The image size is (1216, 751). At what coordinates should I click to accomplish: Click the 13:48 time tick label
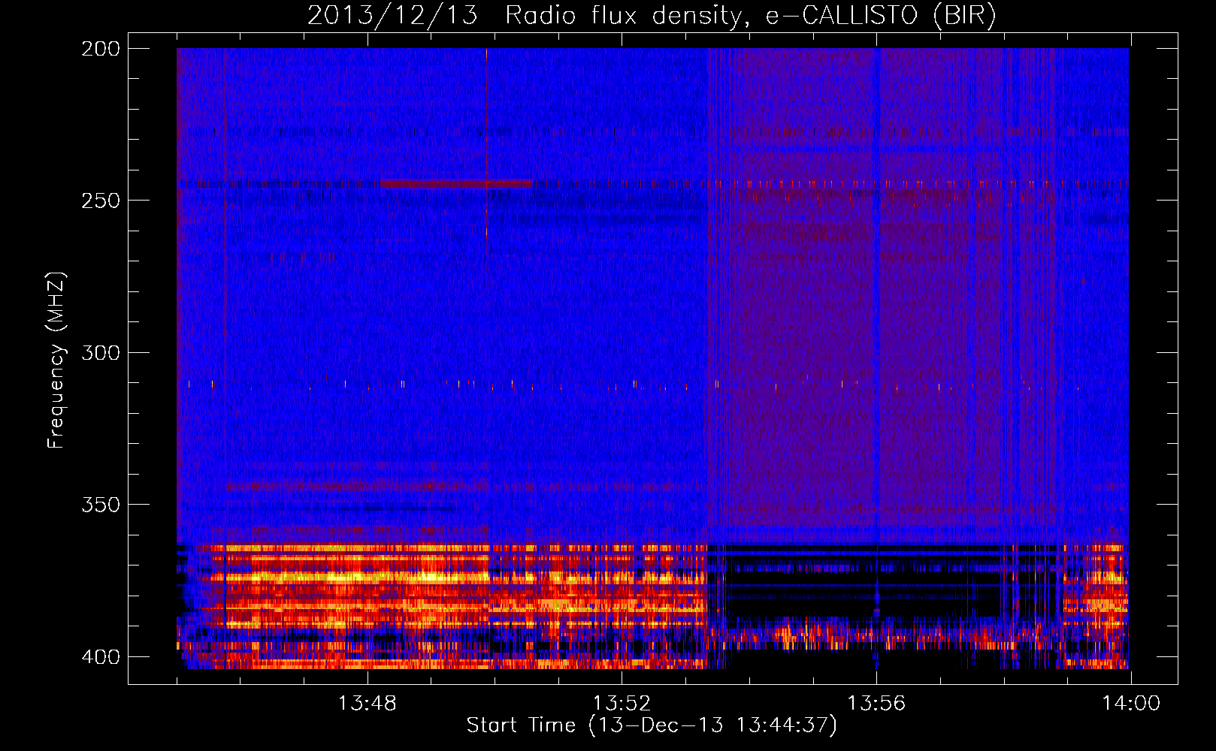coord(367,704)
